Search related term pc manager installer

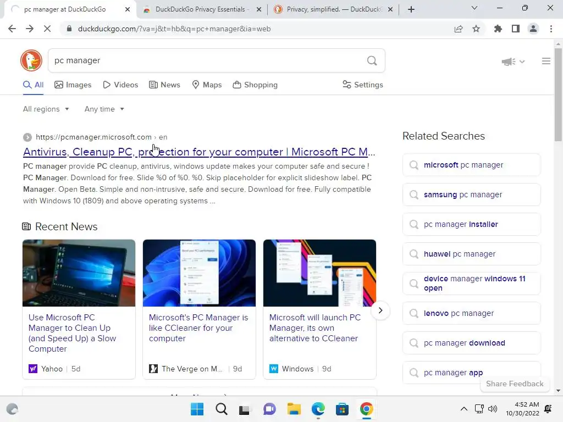pyautogui.click(x=471, y=225)
